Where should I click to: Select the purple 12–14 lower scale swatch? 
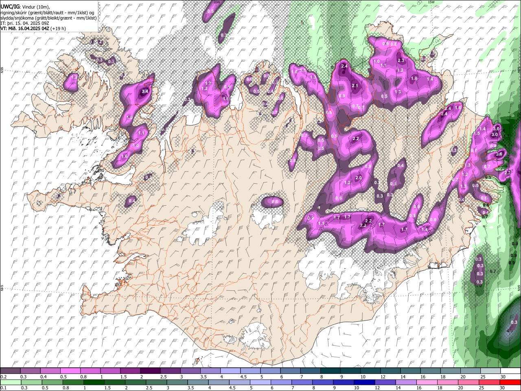coord(385,382)
